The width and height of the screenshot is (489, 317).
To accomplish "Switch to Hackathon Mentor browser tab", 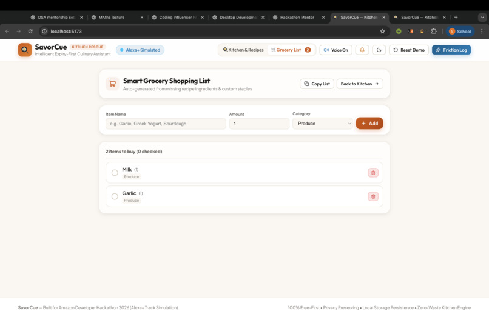I will tap(297, 18).
